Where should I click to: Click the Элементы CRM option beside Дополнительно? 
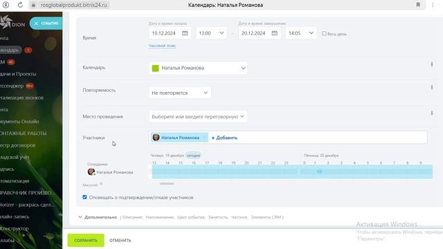[266, 217]
